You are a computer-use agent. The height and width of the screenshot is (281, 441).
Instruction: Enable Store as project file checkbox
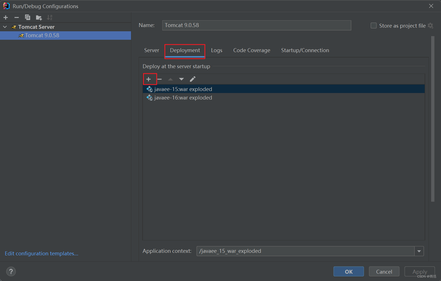(374, 26)
